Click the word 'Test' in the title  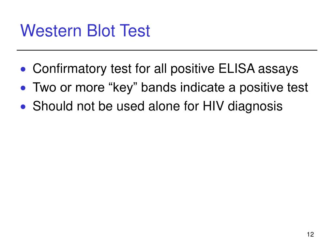tap(135, 31)
